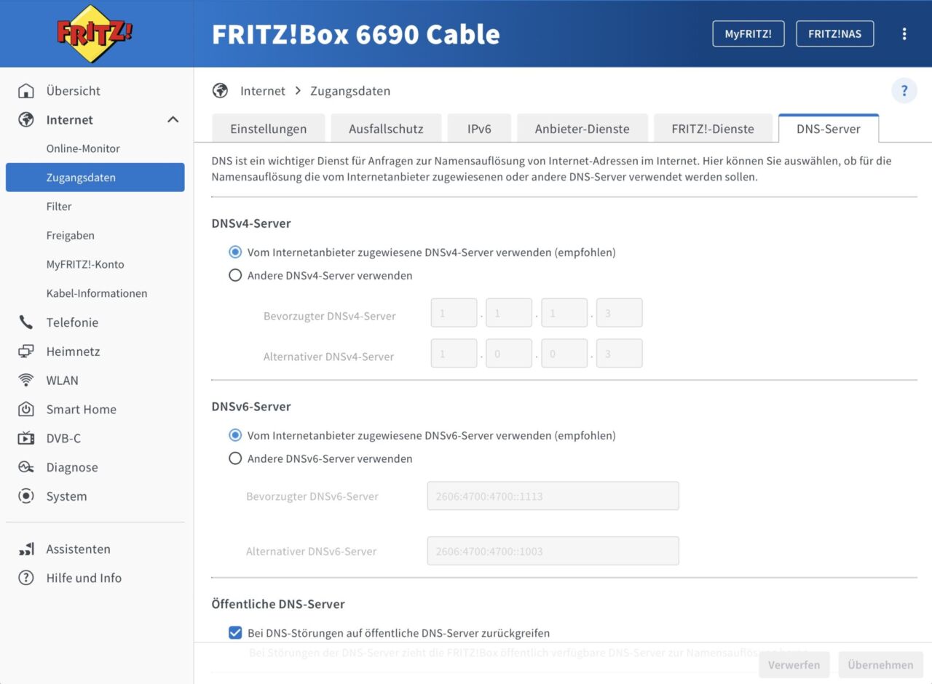Click the blue help question mark icon

[904, 91]
